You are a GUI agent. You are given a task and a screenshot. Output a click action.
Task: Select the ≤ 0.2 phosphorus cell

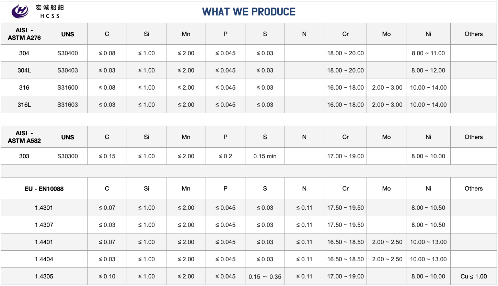225,156
